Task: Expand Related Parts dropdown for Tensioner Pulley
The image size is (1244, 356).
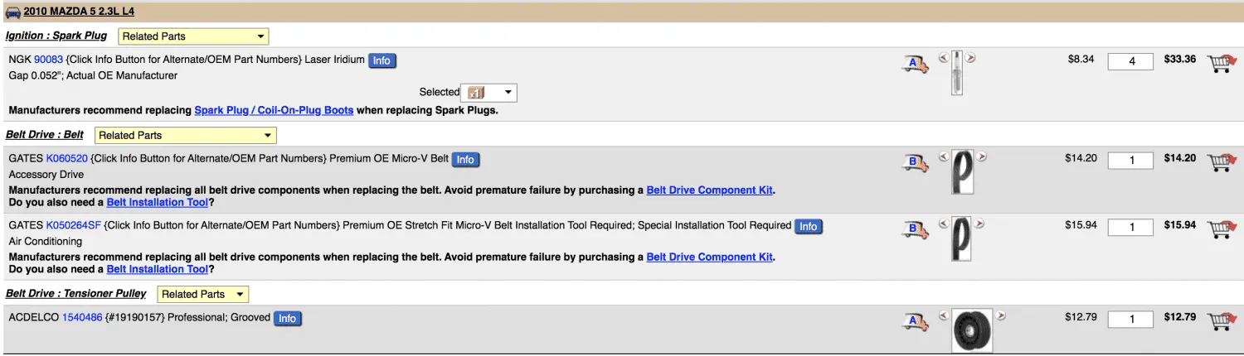Action: click(x=203, y=294)
